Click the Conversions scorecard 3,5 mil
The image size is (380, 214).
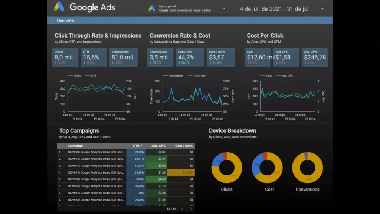click(x=160, y=57)
